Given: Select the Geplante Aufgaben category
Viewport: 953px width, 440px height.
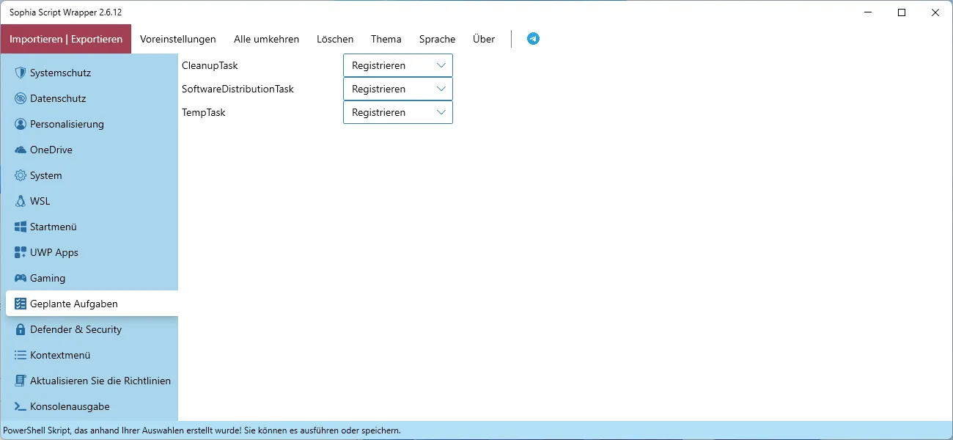Looking at the screenshot, I should [92, 304].
